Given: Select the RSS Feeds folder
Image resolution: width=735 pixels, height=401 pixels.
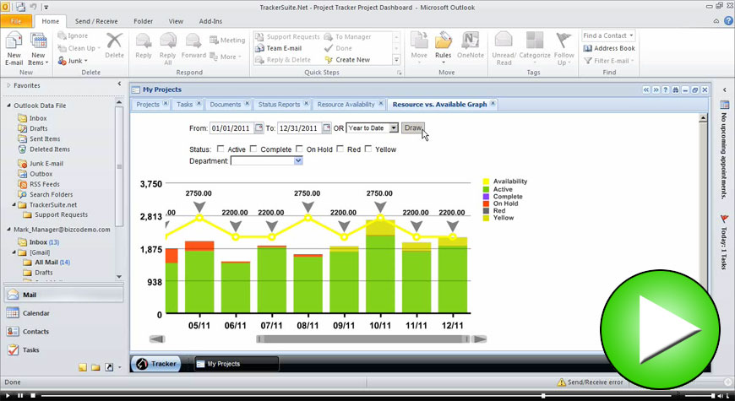Looking at the screenshot, I should click(x=39, y=184).
